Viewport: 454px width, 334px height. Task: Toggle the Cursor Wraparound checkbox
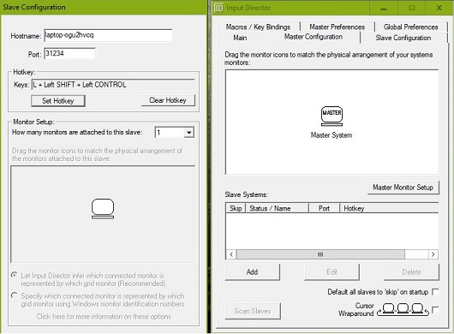click(435, 310)
